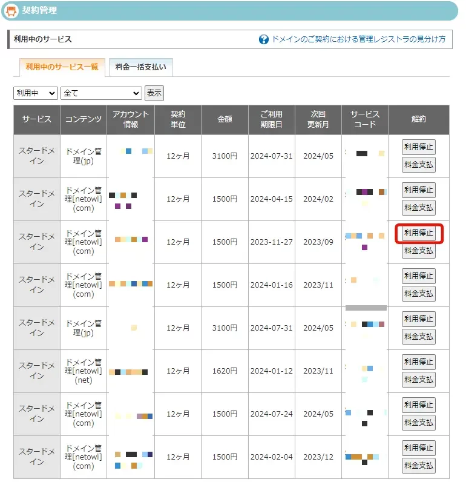Click 利用停止 for the 2024-02-04 domain
Screen dimensions: 466x482
[x=419, y=448]
